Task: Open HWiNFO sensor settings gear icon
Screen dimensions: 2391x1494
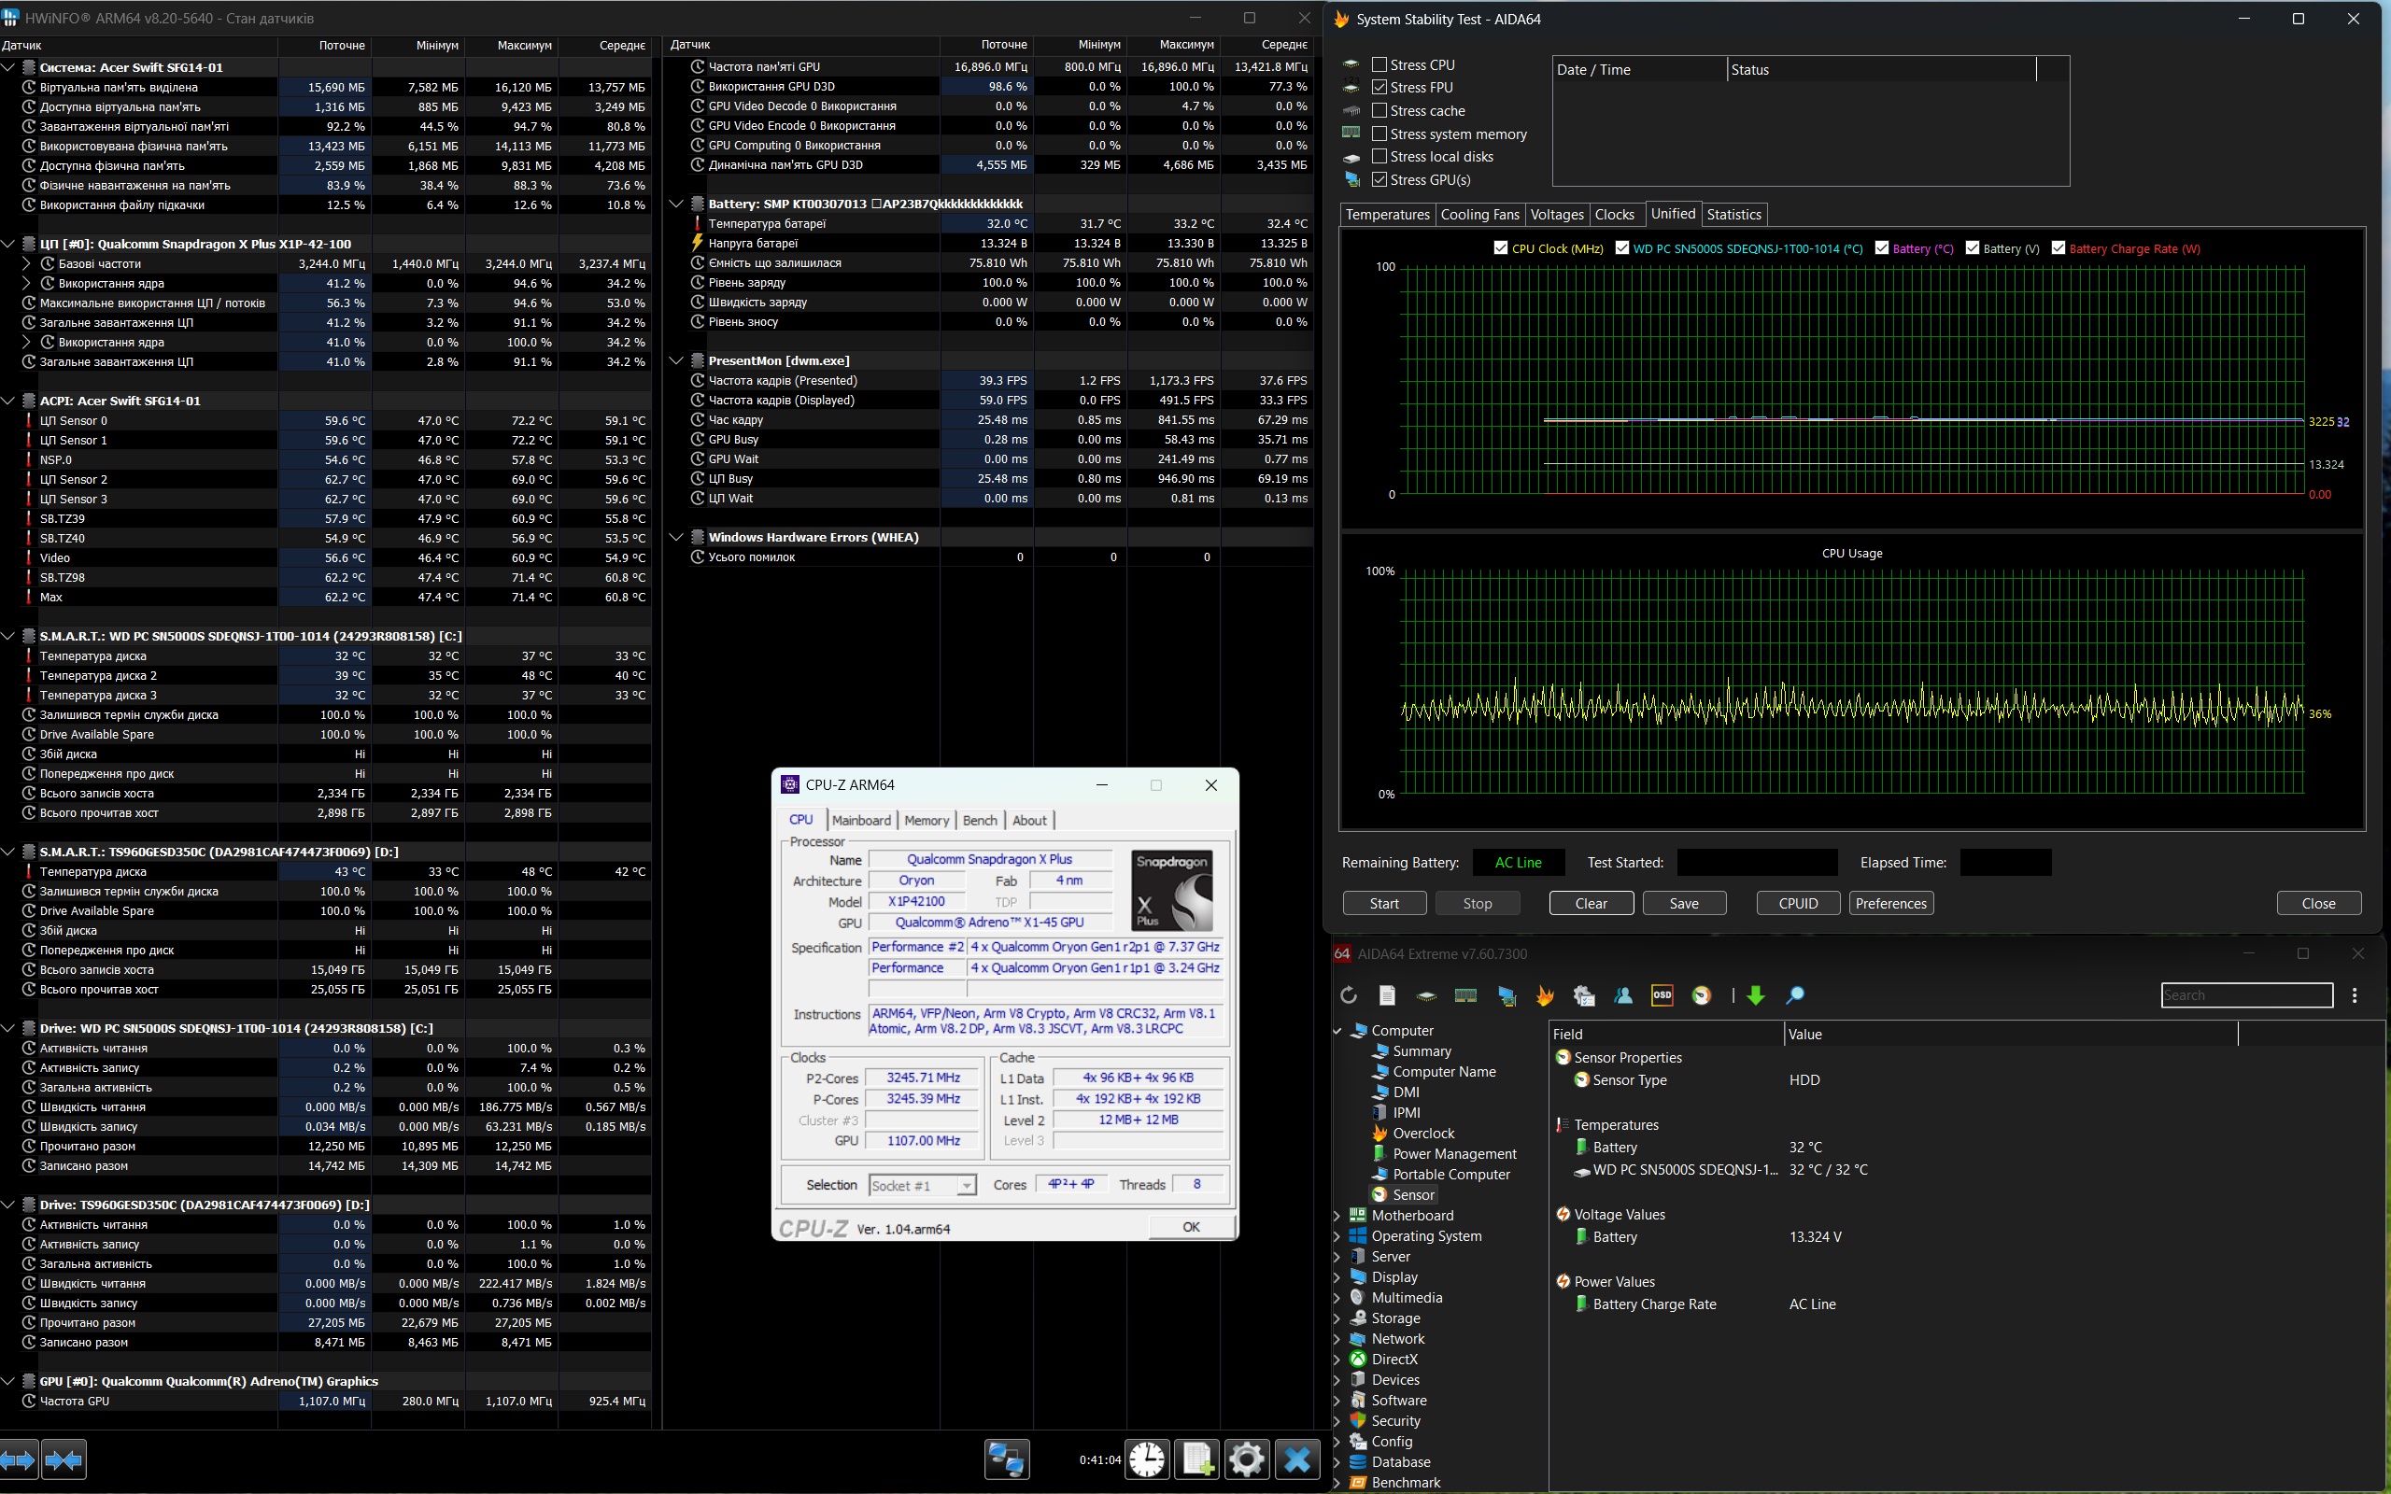Action: click(1247, 1459)
